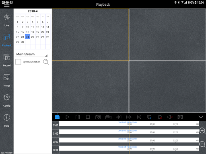Start recording clip with camcorder icon

click(x=108, y=117)
